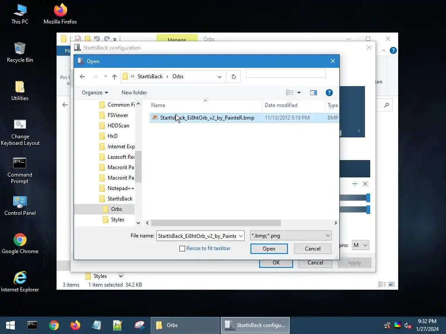This screenshot has width=446, height=334.
Task: Click the network tray icon
Action: (x=387, y=325)
